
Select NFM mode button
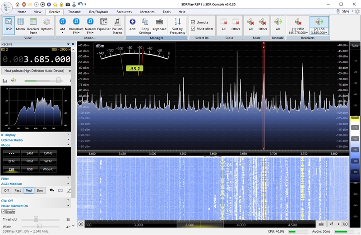point(30,161)
